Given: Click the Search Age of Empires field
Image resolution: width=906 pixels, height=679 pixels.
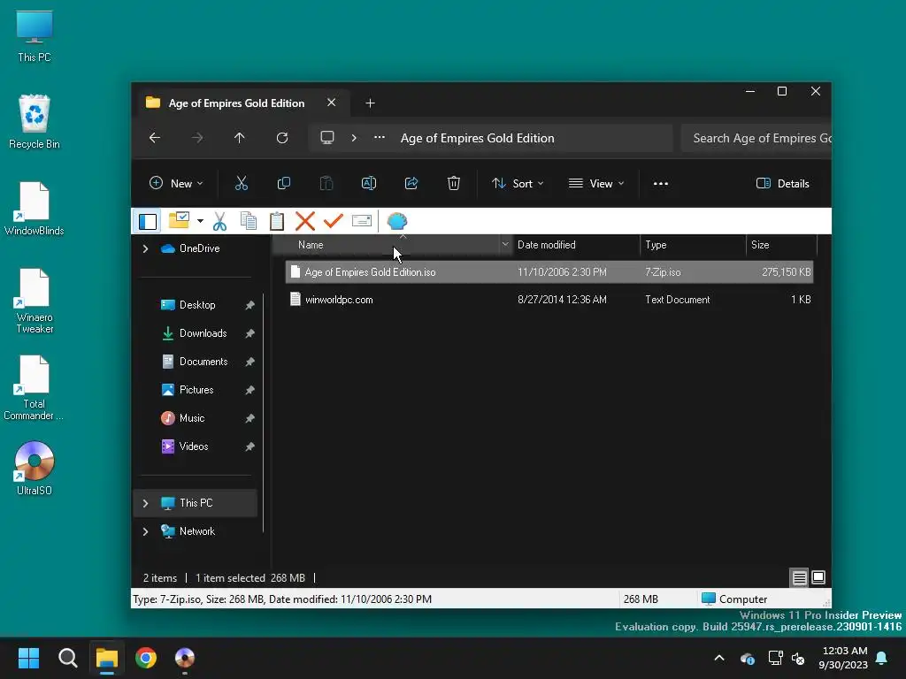Looking at the screenshot, I should 756,138.
